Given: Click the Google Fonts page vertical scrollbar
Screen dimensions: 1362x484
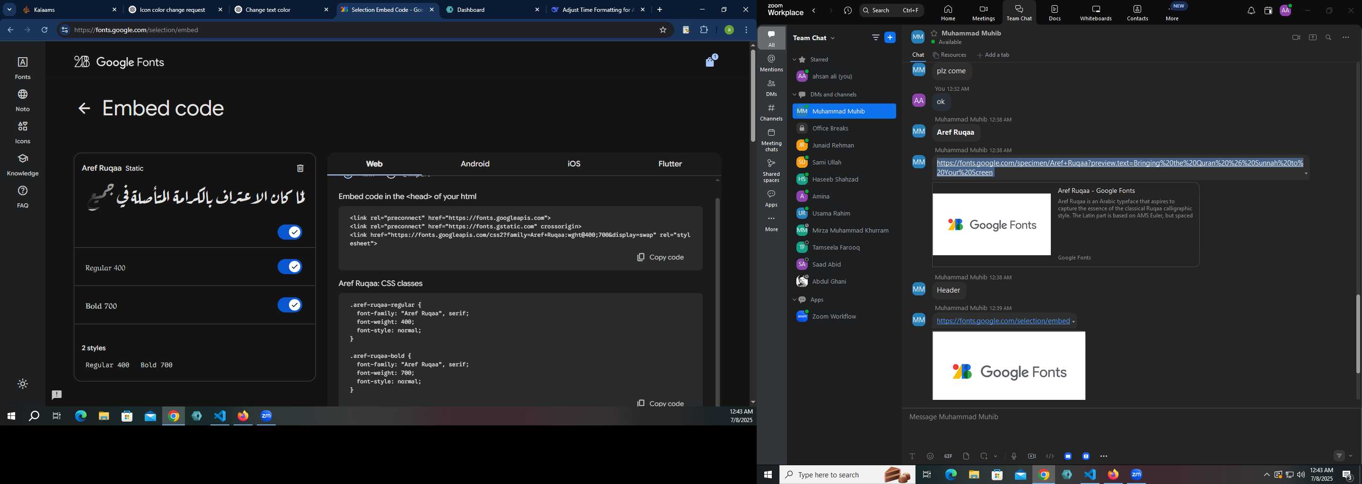Looking at the screenshot, I should (752, 95).
